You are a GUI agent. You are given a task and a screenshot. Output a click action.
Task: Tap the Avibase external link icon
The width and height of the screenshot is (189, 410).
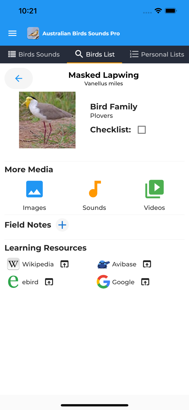(x=147, y=264)
